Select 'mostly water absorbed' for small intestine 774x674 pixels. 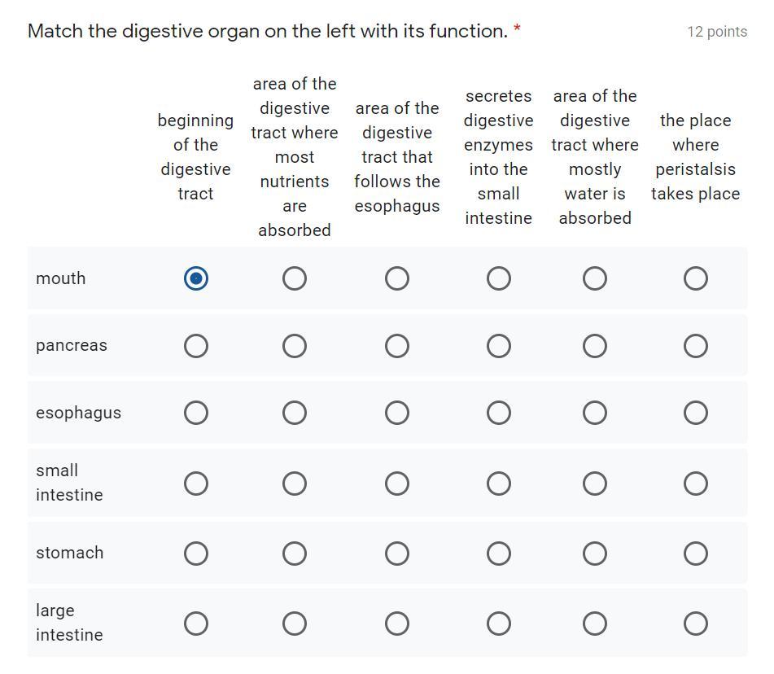[x=595, y=484]
